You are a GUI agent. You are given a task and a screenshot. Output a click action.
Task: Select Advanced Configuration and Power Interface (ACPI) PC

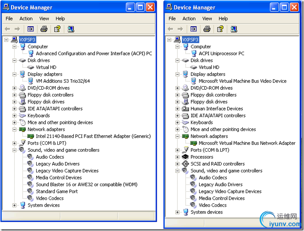coord(94,53)
